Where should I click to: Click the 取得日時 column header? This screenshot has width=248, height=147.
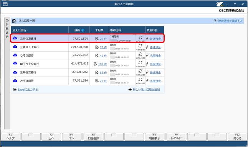[x=127, y=30]
